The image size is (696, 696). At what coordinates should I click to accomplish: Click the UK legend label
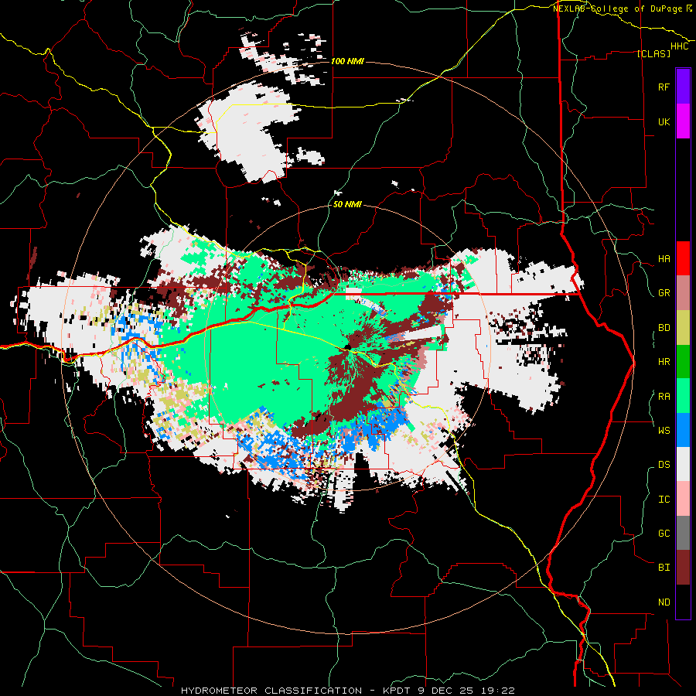click(x=664, y=121)
